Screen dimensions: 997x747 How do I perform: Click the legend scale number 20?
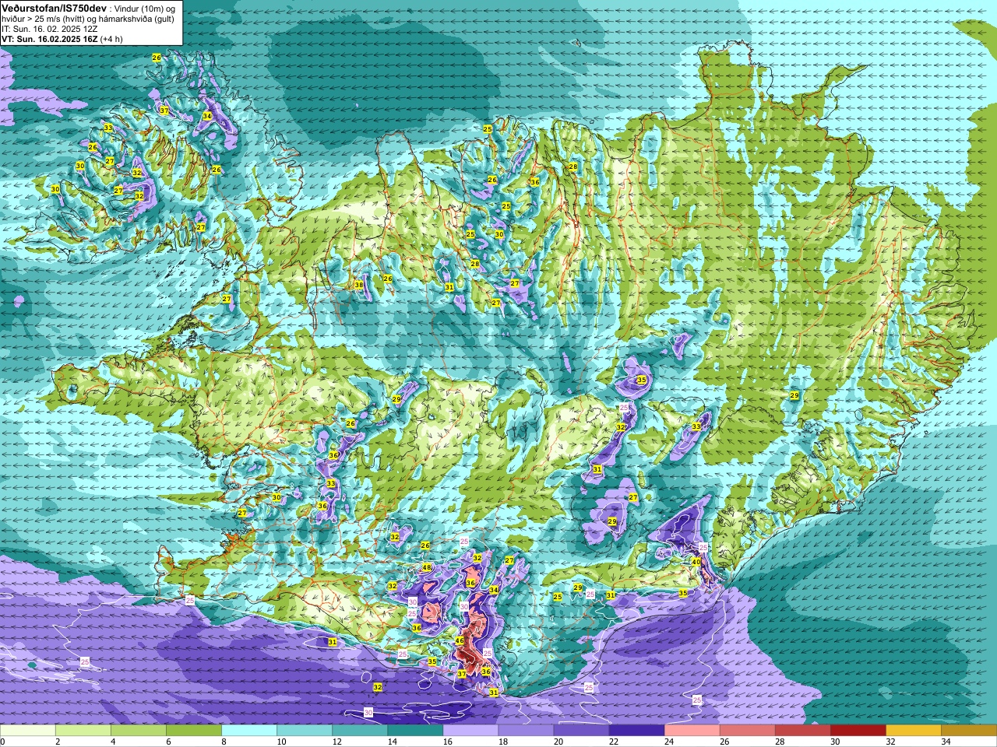coord(558,742)
